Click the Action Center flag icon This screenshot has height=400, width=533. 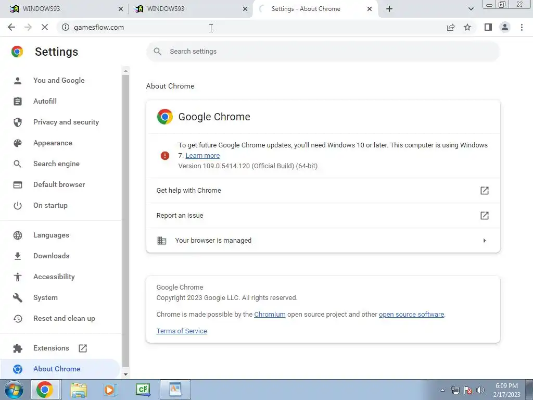coord(468,390)
